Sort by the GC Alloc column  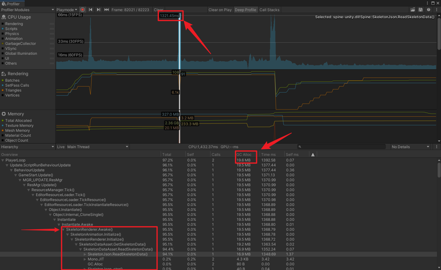[x=244, y=155]
